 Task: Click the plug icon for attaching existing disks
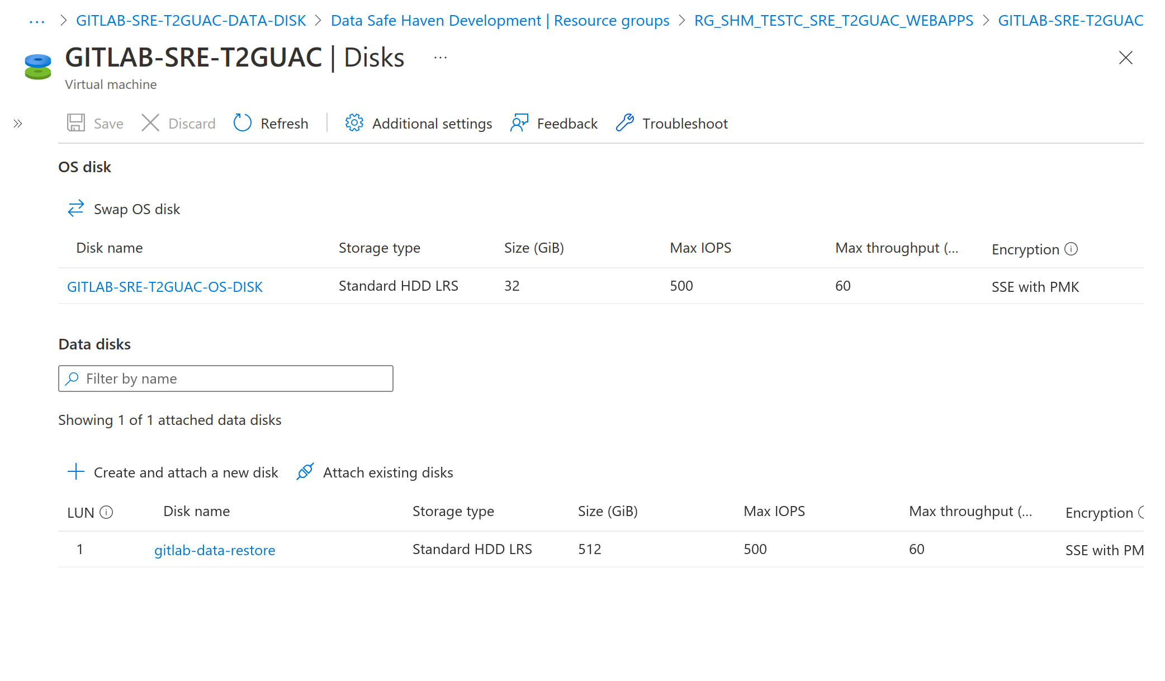pyautogui.click(x=305, y=472)
